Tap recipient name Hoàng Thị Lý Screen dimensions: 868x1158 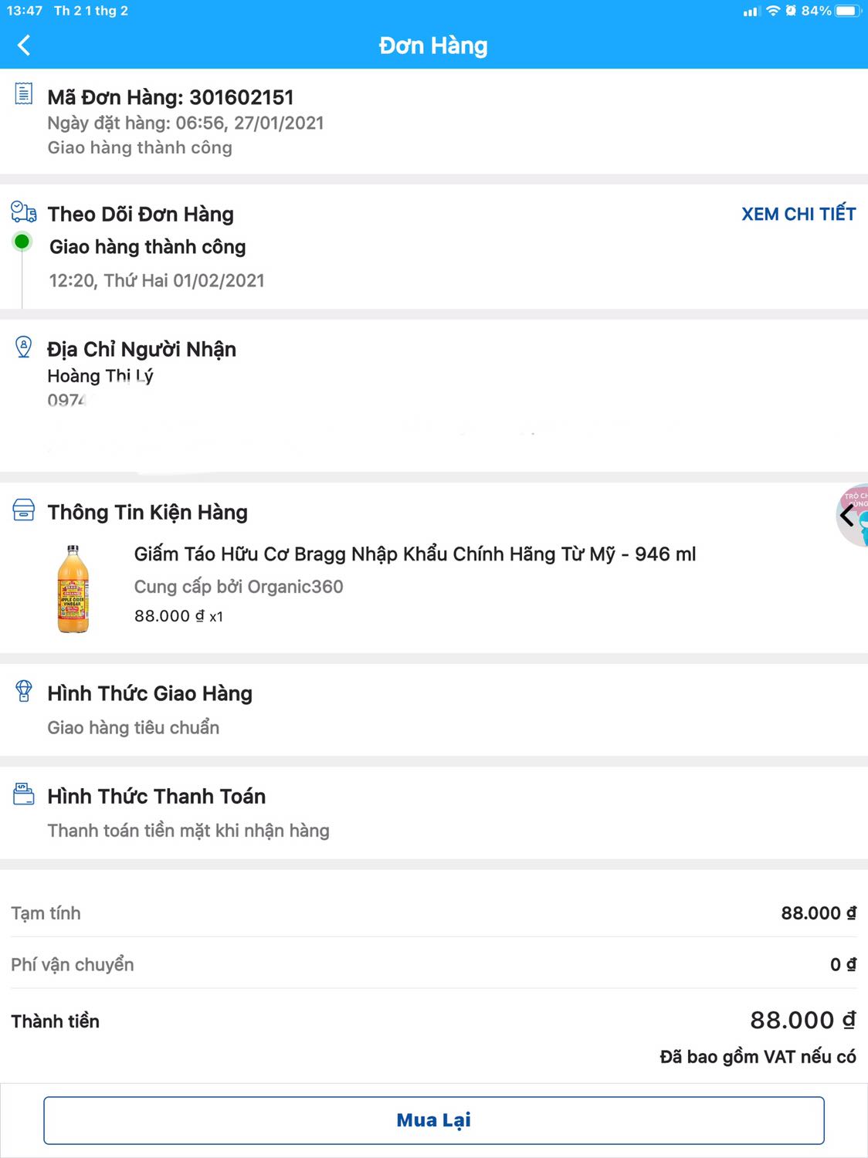click(100, 376)
